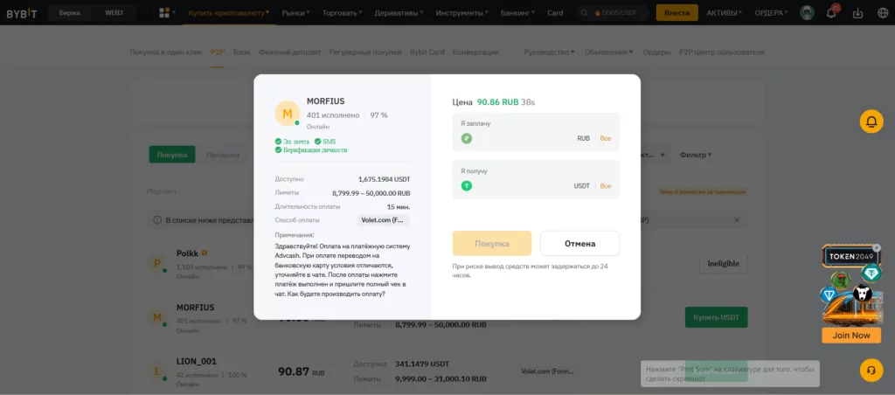This screenshot has width=895, height=395.
Task: Open the notifications bell in the header
Action: point(831,13)
